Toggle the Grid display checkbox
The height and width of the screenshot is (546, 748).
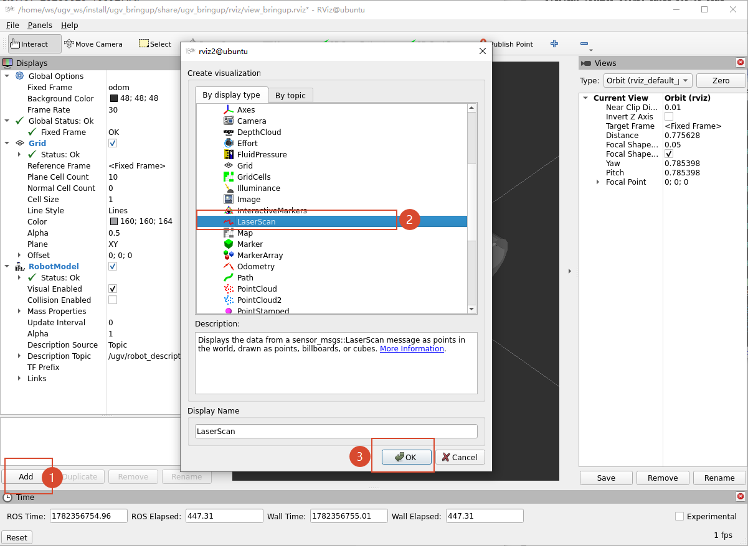[x=113, y=143]
